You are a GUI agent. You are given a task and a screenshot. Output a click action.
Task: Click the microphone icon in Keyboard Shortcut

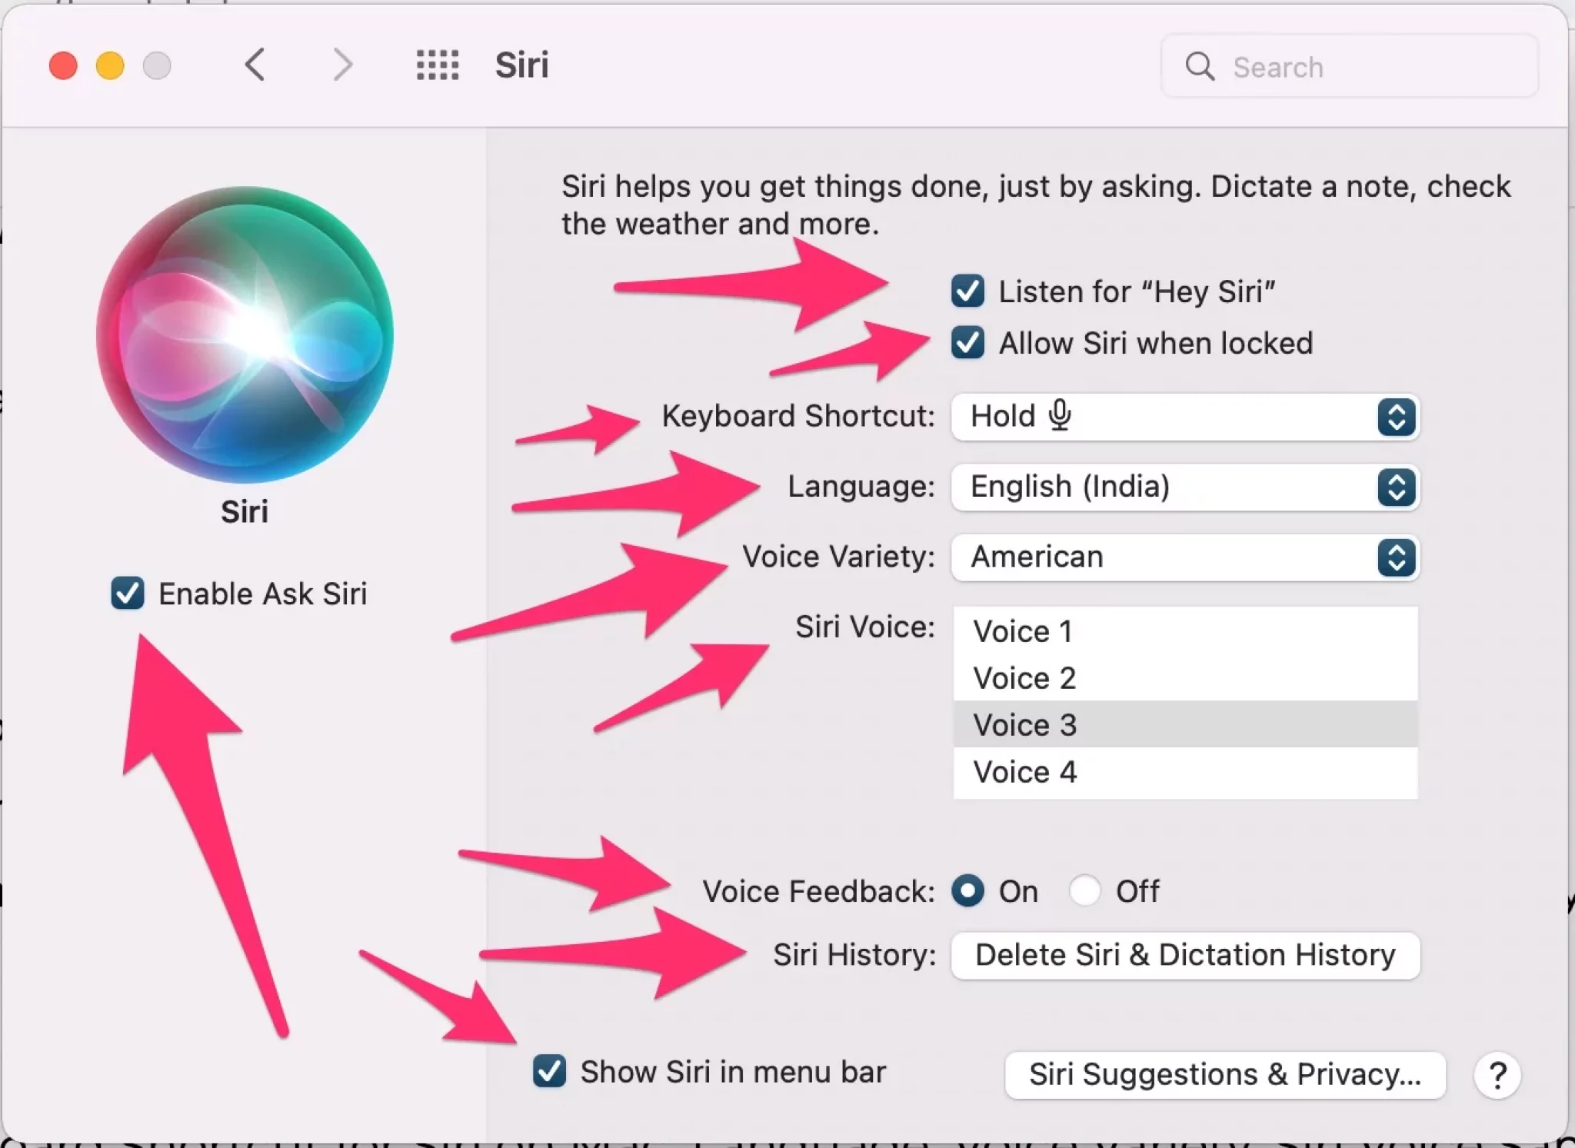[x=1060, y=416]
